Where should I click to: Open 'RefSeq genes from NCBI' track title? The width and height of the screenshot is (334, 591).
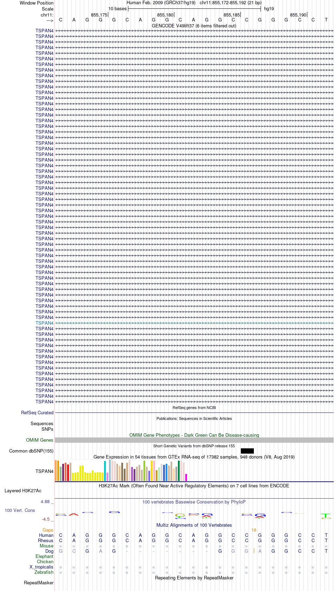pyautogui.click(x=194, y=408)
